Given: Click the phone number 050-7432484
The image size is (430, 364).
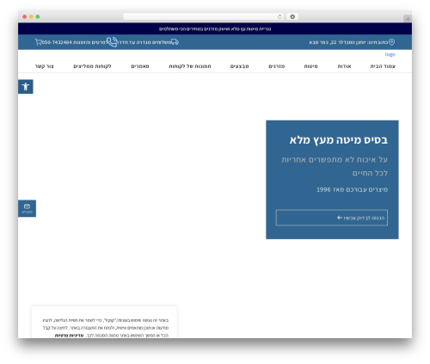Looking at the screenshot, I should pos(57,42).
